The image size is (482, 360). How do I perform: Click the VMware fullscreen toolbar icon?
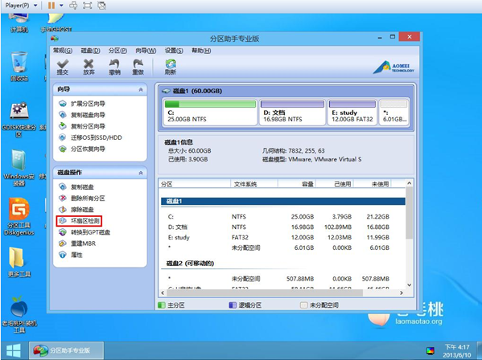(87, 5)
